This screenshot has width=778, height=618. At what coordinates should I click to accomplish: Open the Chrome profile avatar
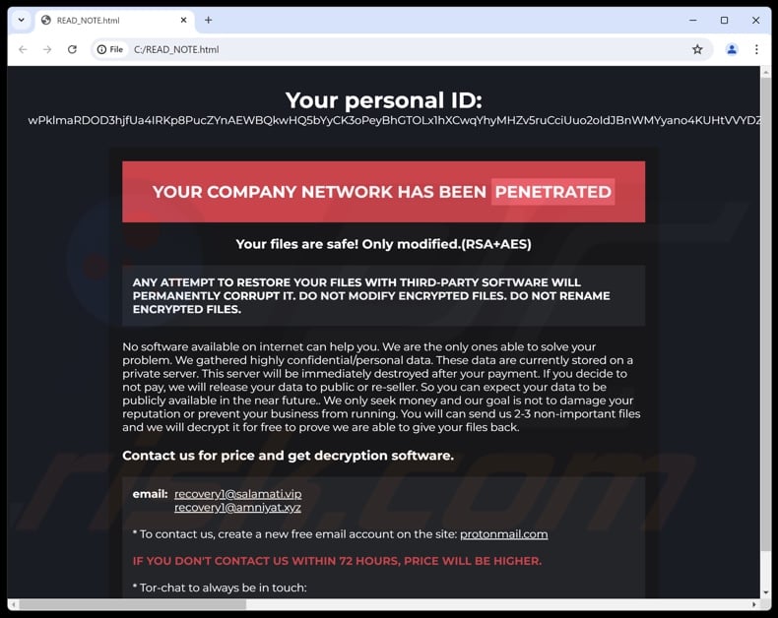[732, 49]
